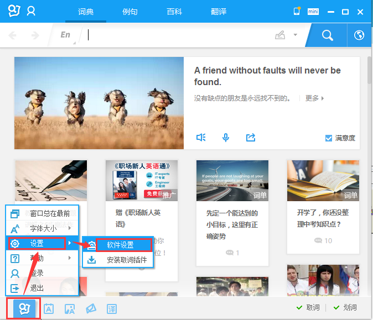
Task: Share the daily sentence
Action: [x=251, y=138]
